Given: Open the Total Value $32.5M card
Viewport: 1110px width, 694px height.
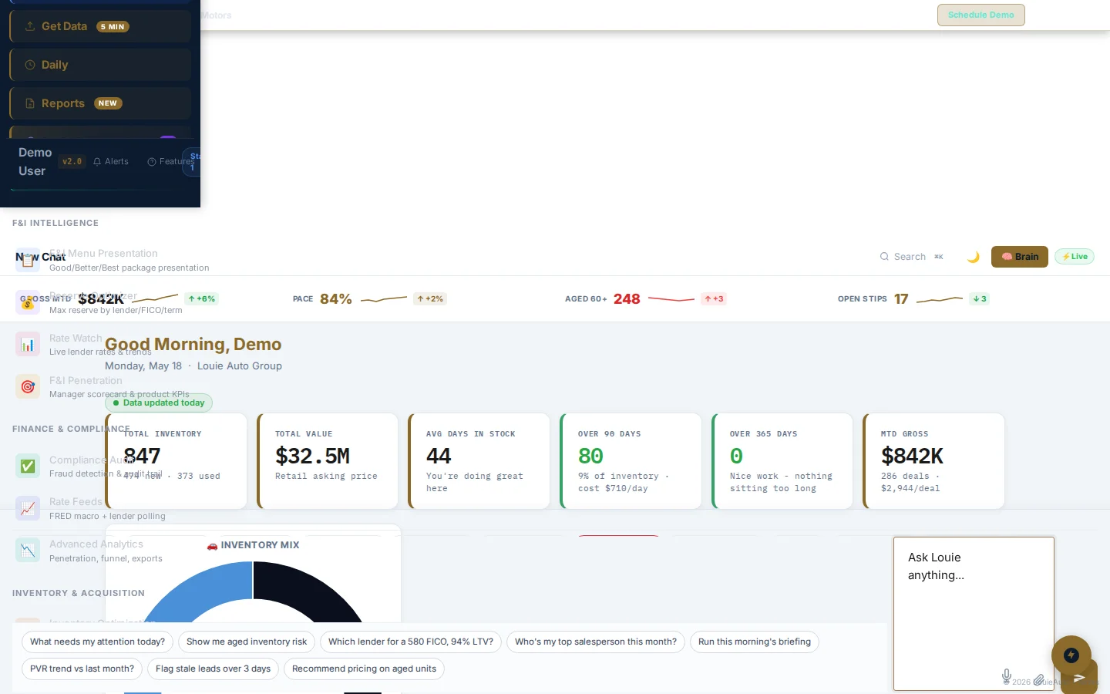Looking at the screenshot, I should (328, 461).
